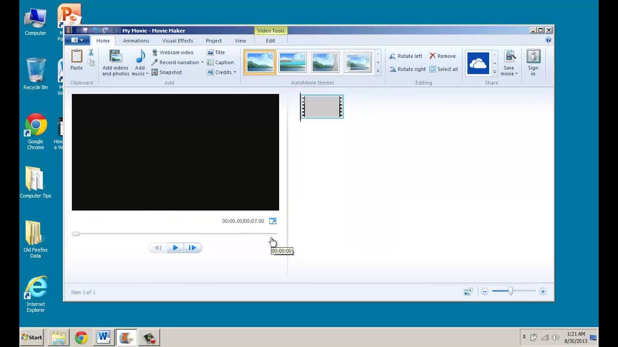The image size is (618, 347).
Task: Select the third AutoMovie theme thumbnail
Action: click(x=325, y=62)
